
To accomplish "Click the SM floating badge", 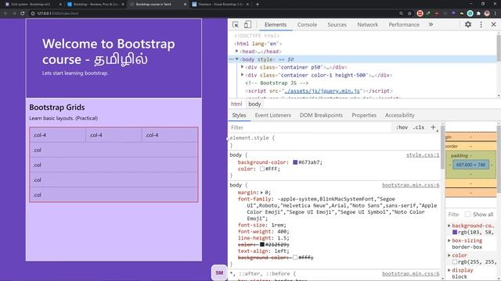I will pyautogui.click(x=219, y=272).
